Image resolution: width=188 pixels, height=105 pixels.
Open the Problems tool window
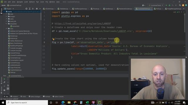pyautogui.click(x=14, y=97)
